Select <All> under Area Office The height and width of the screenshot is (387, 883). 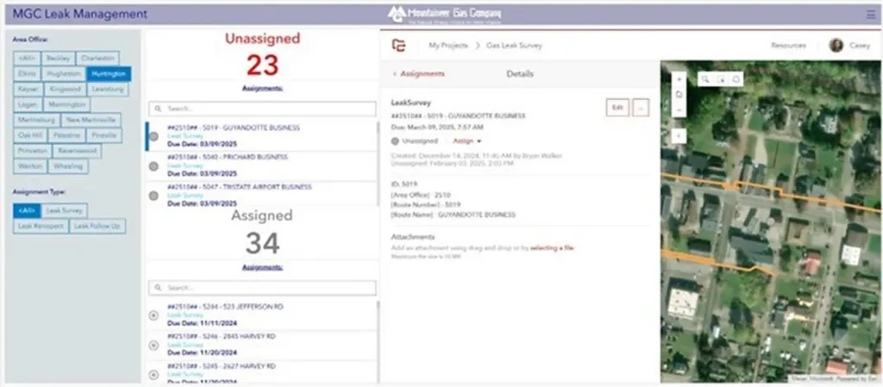[27, 58]
